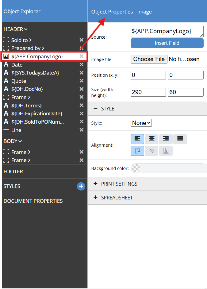Viewport: 207px width, 289px height.
Task: Toggle the align top vertical button
Action: coord(137,151)
